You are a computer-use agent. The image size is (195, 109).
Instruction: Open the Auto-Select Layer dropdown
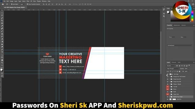click(22, 4)
